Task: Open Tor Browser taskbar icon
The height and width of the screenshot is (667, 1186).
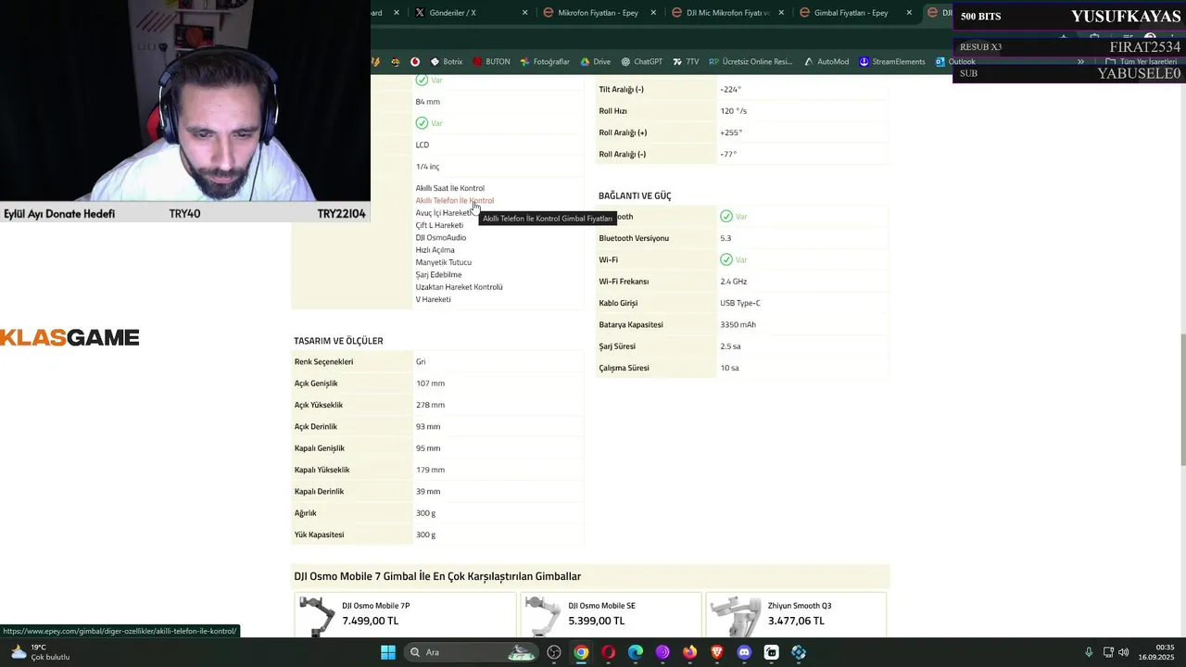Action: click(x=662, y=652)
